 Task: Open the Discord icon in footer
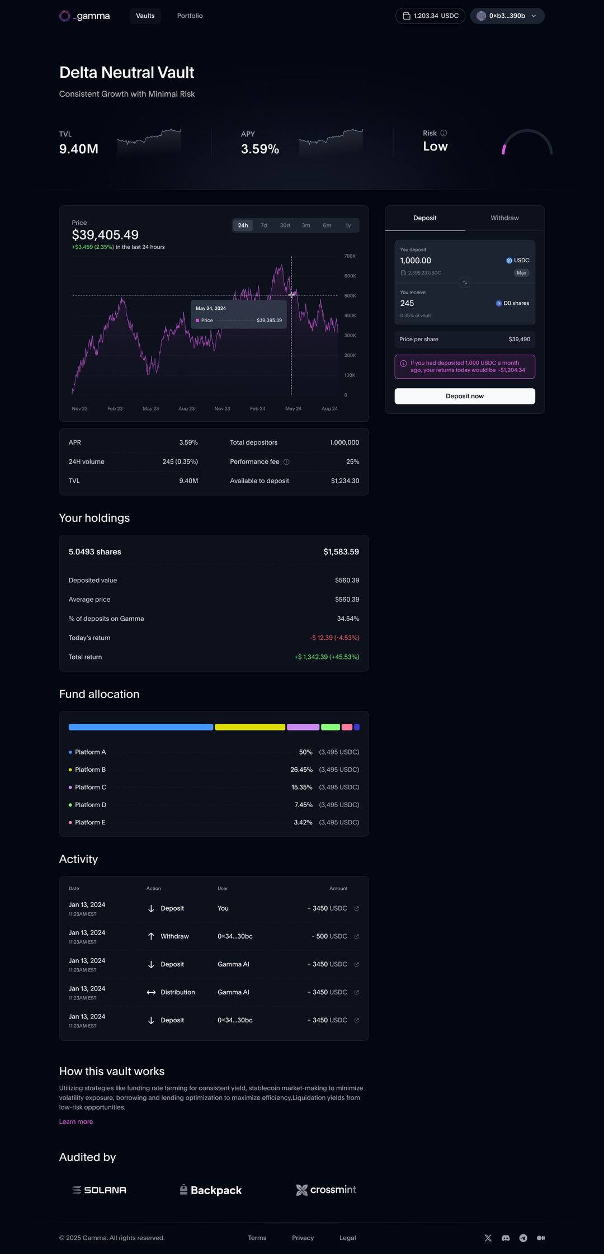click(x=506, y=1238)
